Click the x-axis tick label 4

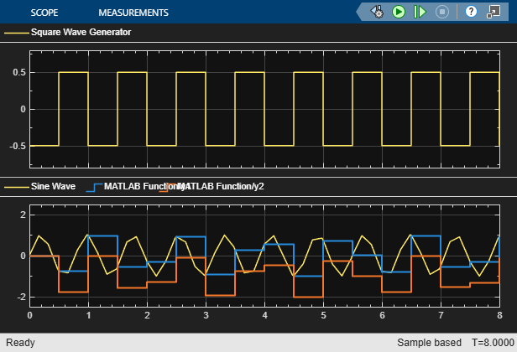264,315
